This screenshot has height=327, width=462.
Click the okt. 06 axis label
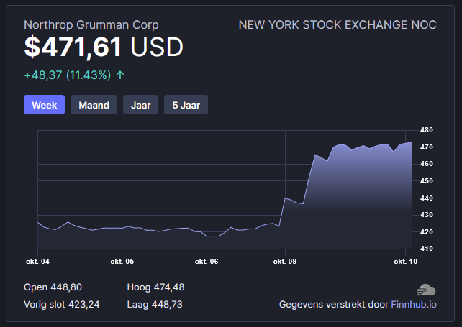coord(207,262)
